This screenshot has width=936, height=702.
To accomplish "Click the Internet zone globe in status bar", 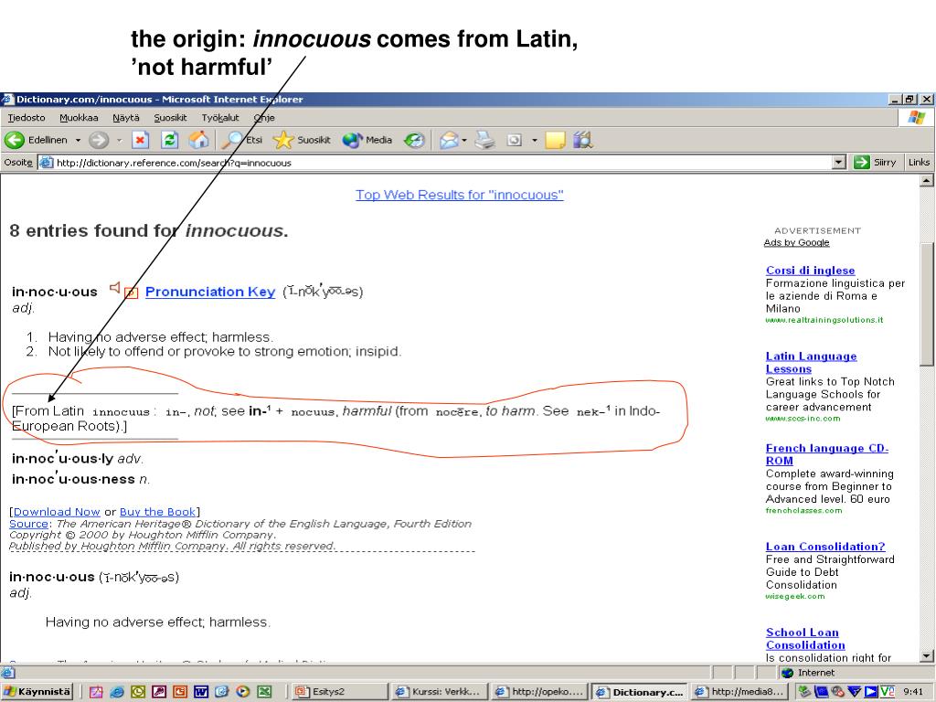I will (x=788, y=673).
